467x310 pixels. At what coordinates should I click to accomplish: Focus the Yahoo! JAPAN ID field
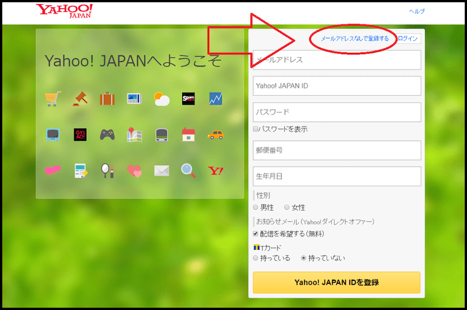click(337, 86)
